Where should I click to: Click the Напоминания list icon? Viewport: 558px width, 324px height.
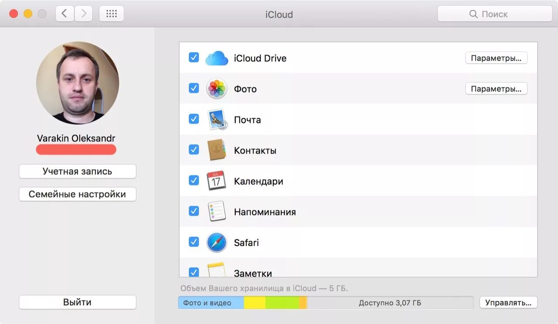pos(217,211)
